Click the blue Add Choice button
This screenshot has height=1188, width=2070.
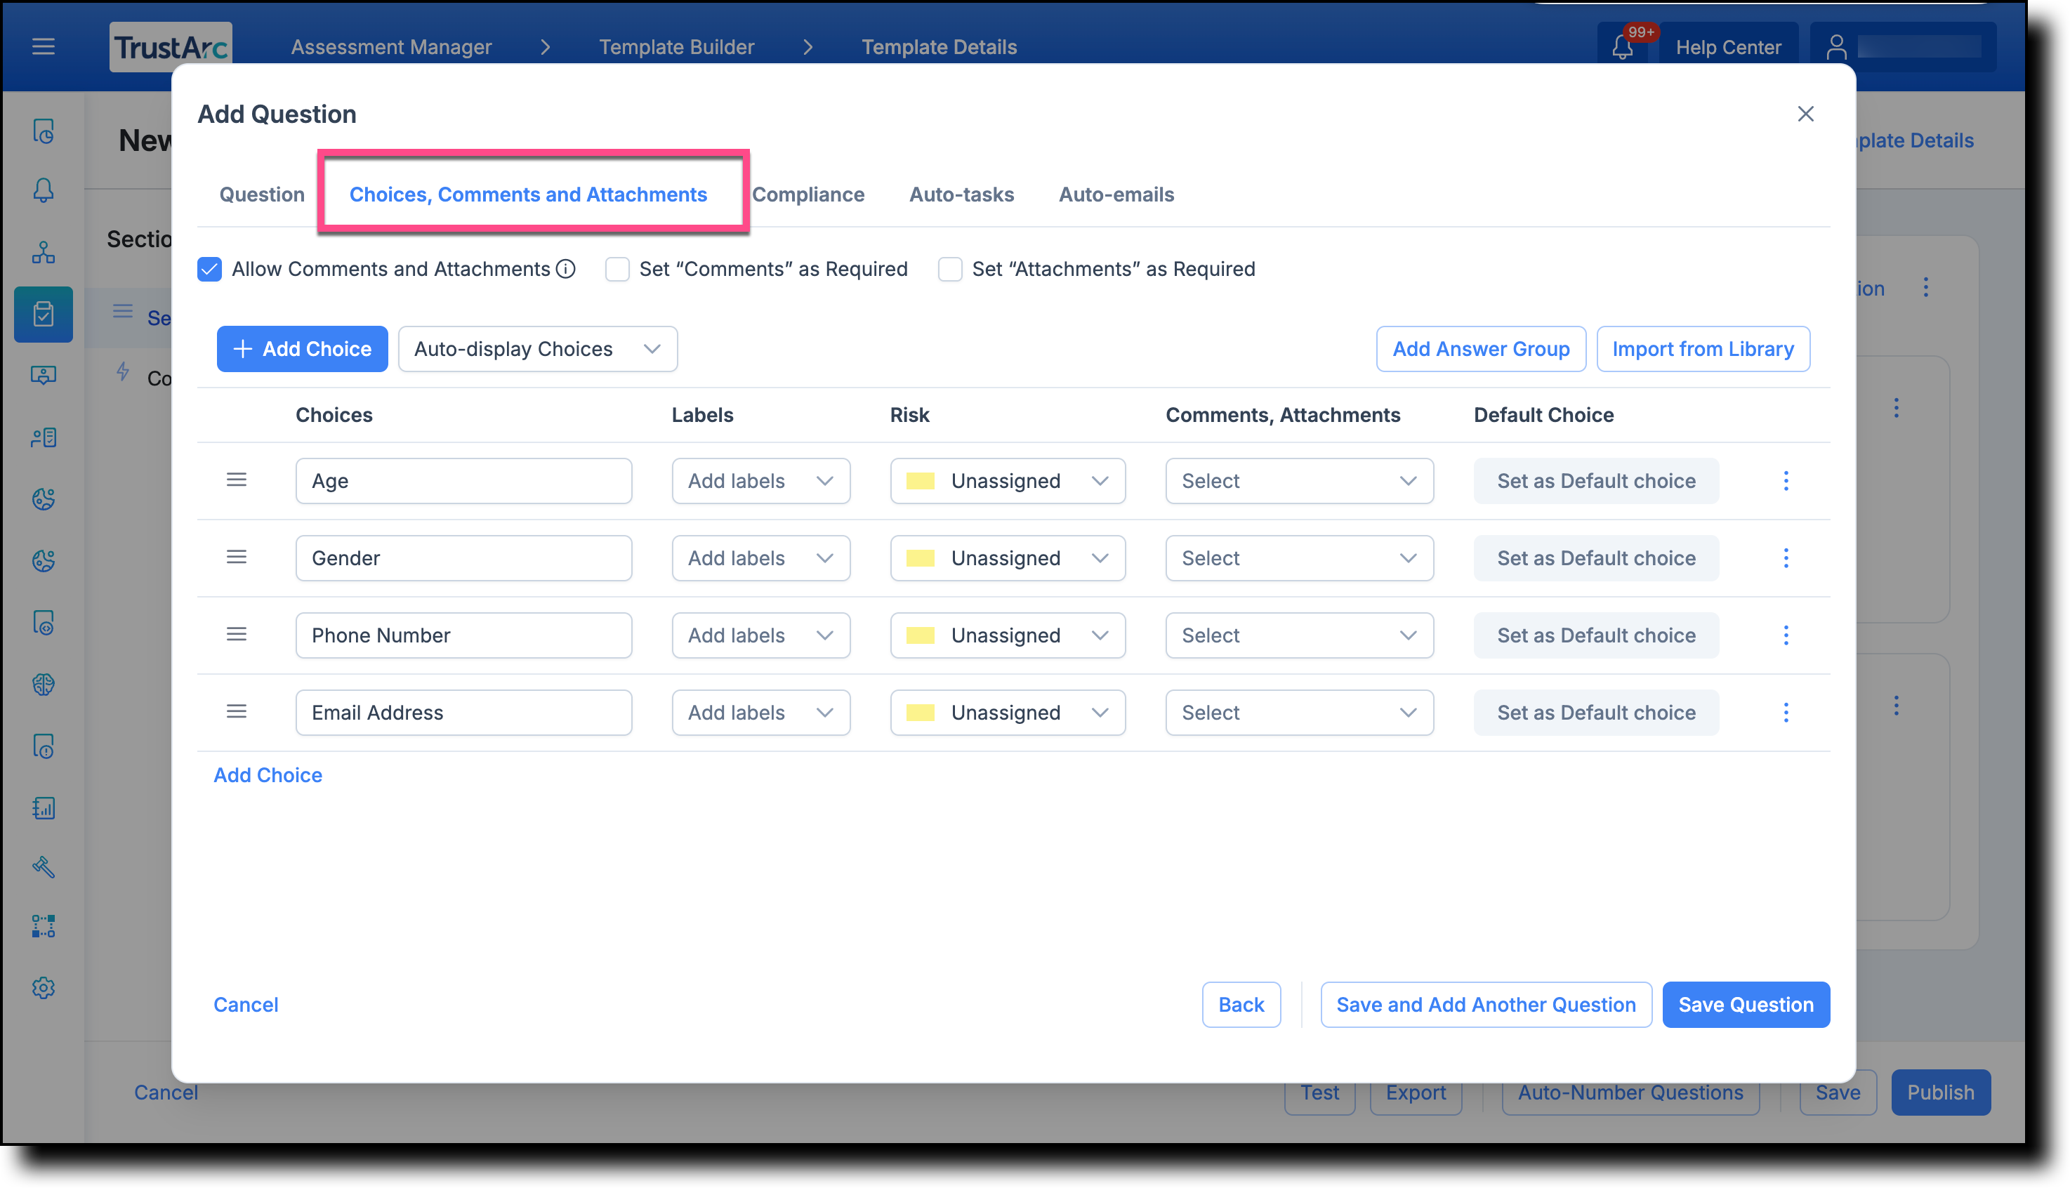302,349
